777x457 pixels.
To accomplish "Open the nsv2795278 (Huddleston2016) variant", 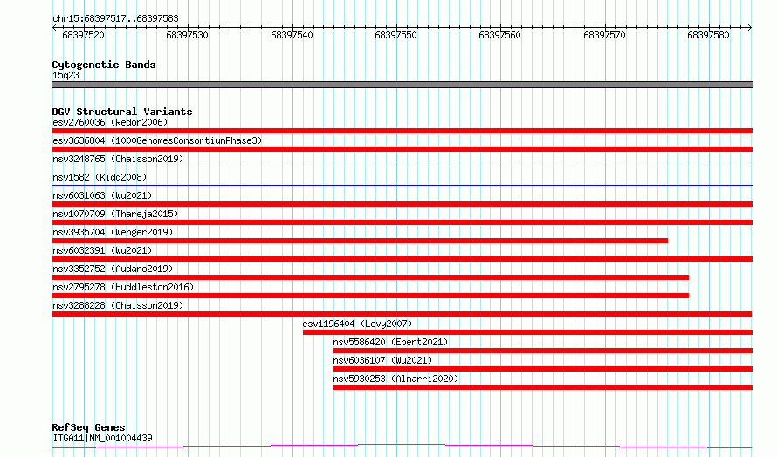I will pyautogui.click(x=123, y=287).
